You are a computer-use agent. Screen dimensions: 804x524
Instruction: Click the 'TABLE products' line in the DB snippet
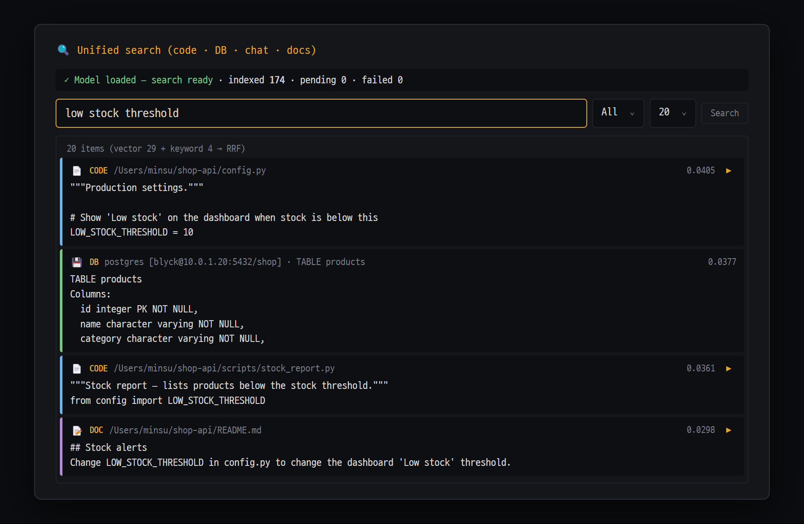(106, 279)
